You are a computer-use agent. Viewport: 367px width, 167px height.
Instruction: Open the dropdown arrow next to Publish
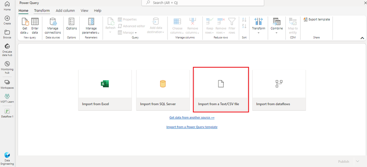pyautogui.click(x=357, y=162)
